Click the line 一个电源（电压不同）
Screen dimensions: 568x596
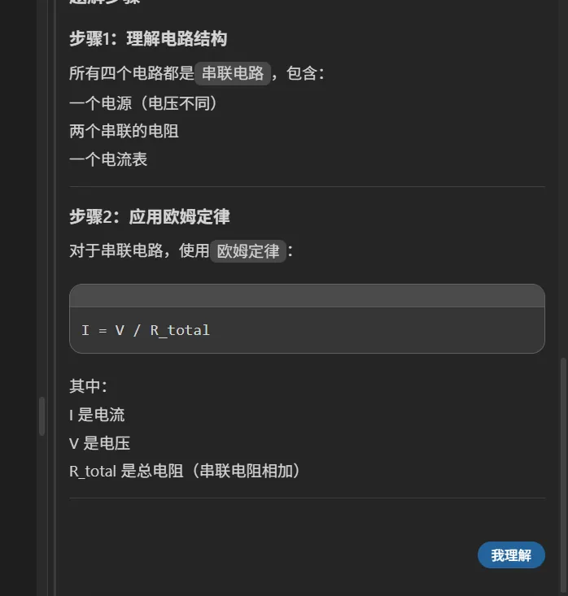pos(143,102)
